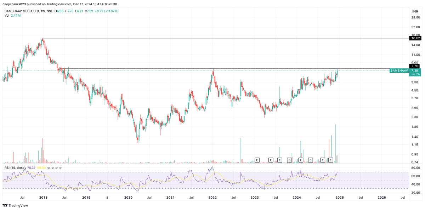This screenshot has height=210, width=425.
Task: Click the rightmost earnings E marker
Action: click(x=331, y=160)
